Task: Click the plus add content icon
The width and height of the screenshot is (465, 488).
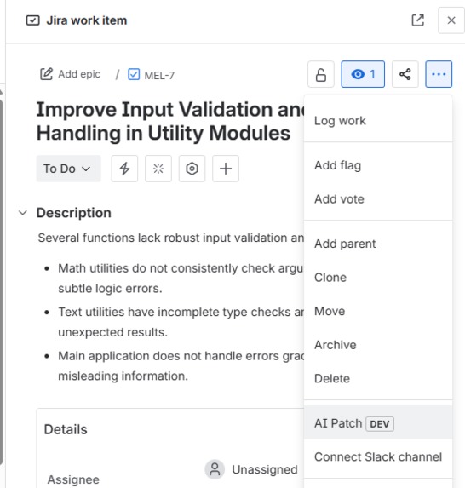Action: 226,169
